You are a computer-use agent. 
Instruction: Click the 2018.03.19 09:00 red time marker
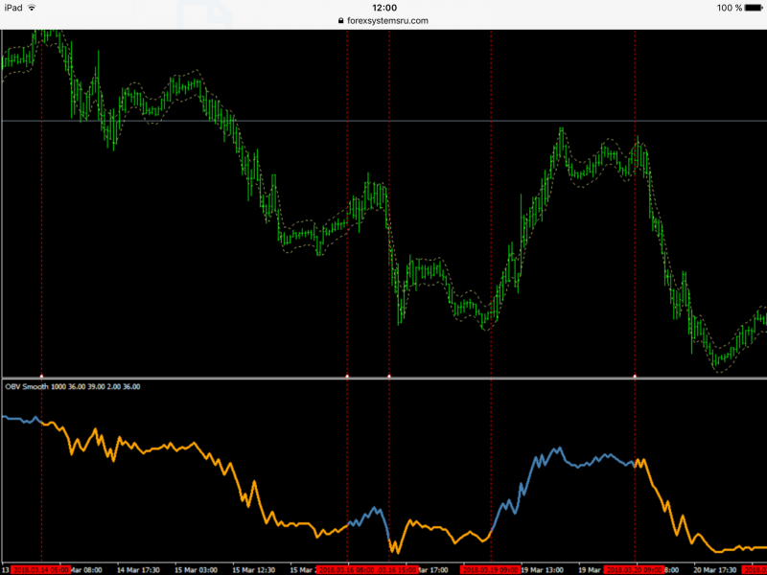pos(490,570)
